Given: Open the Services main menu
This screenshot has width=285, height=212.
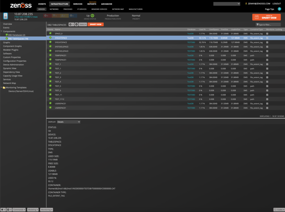Looking at the screenshot, I should [x=78, y=4].
